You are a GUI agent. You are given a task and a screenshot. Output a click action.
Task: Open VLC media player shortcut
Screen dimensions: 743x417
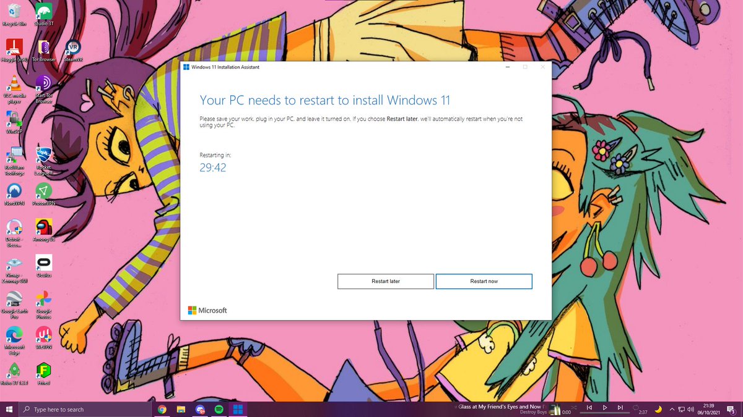[x=14, y=90]
